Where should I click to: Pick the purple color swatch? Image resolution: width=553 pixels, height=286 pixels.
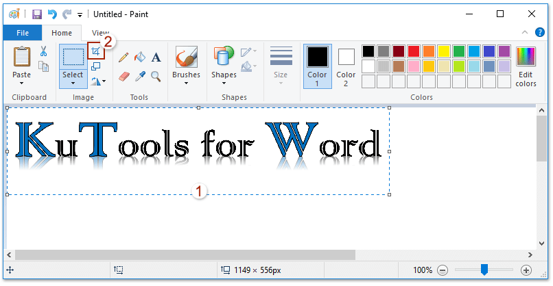[504, 51]
